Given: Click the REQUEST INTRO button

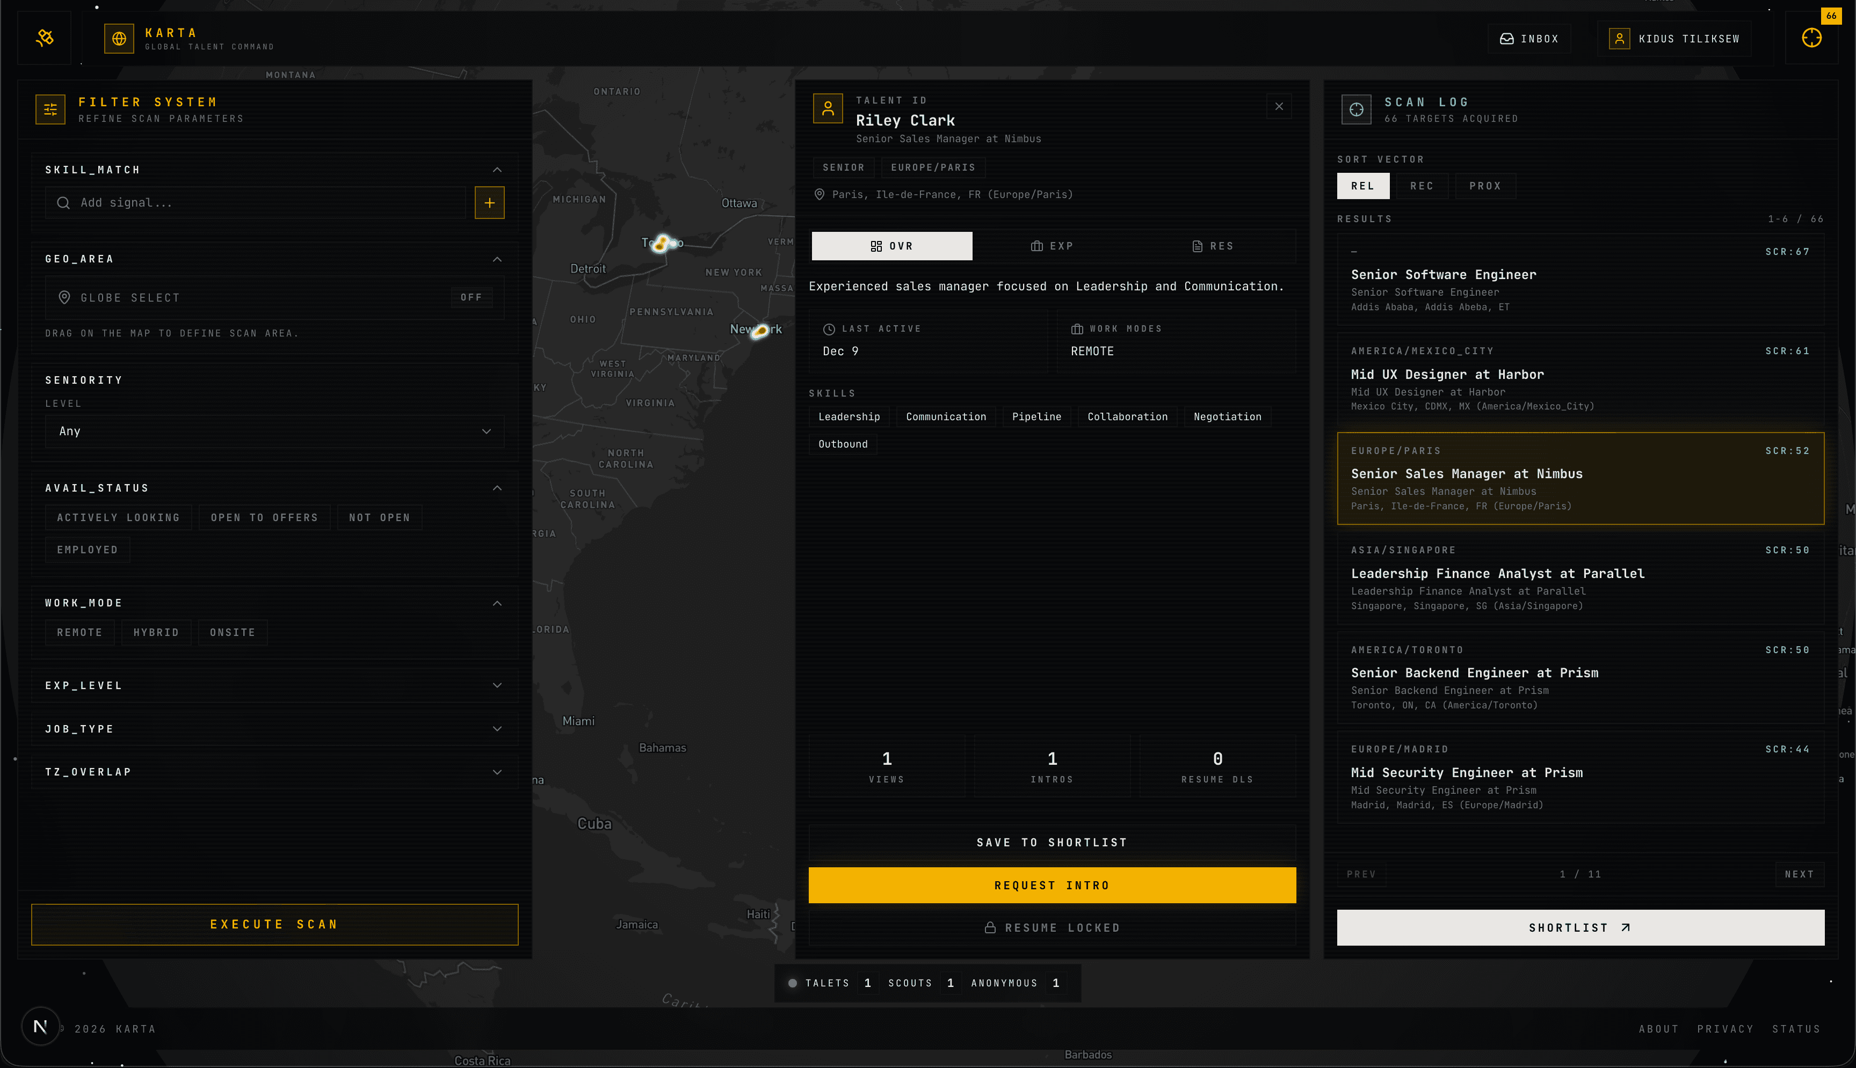Looking at the screenshot, I should point(1052,884).
